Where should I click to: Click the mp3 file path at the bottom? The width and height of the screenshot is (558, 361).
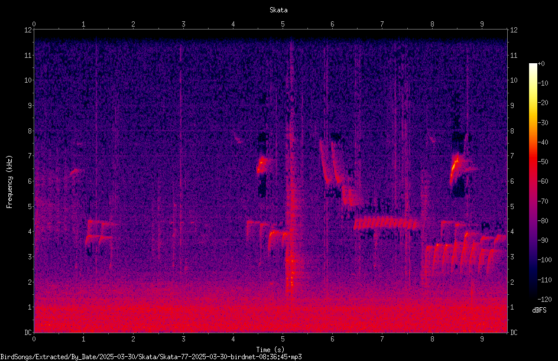tap(151, 357)
